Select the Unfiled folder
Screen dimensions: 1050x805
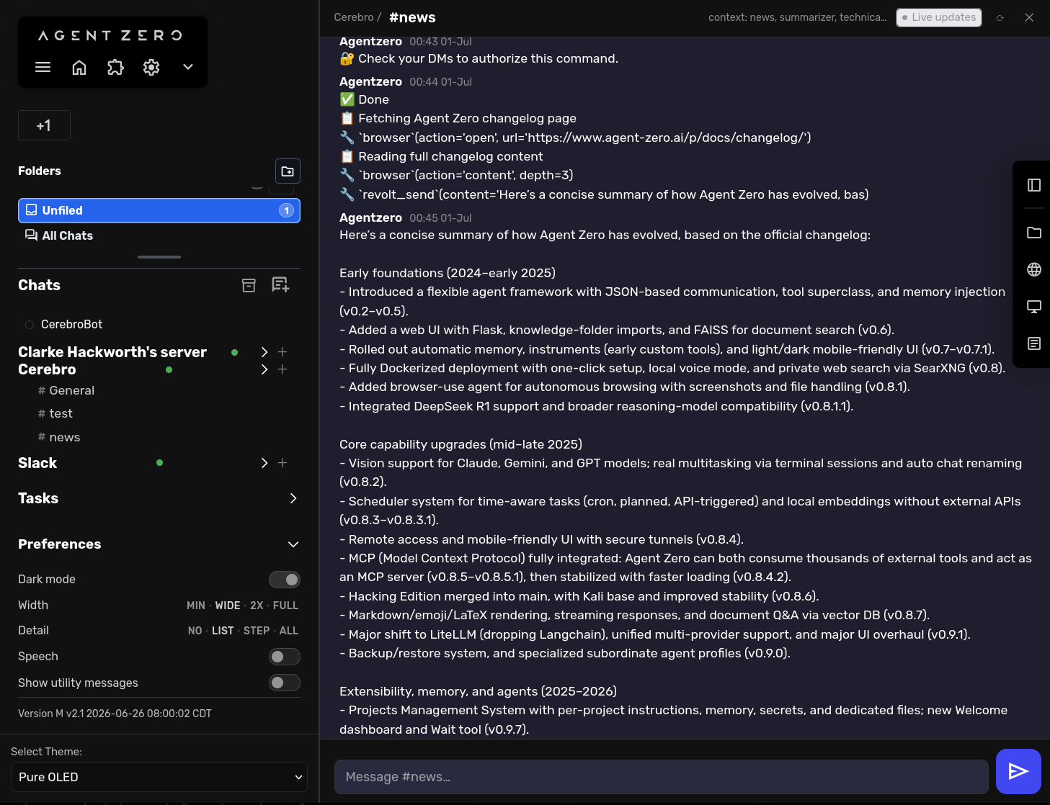pyautogui.click(x=159, y=210)
